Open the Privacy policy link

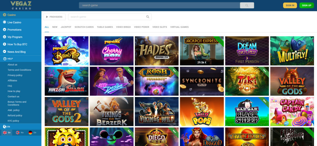click(x=15, y=75)
